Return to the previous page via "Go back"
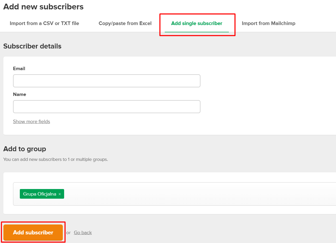 [x=83, y=232]
